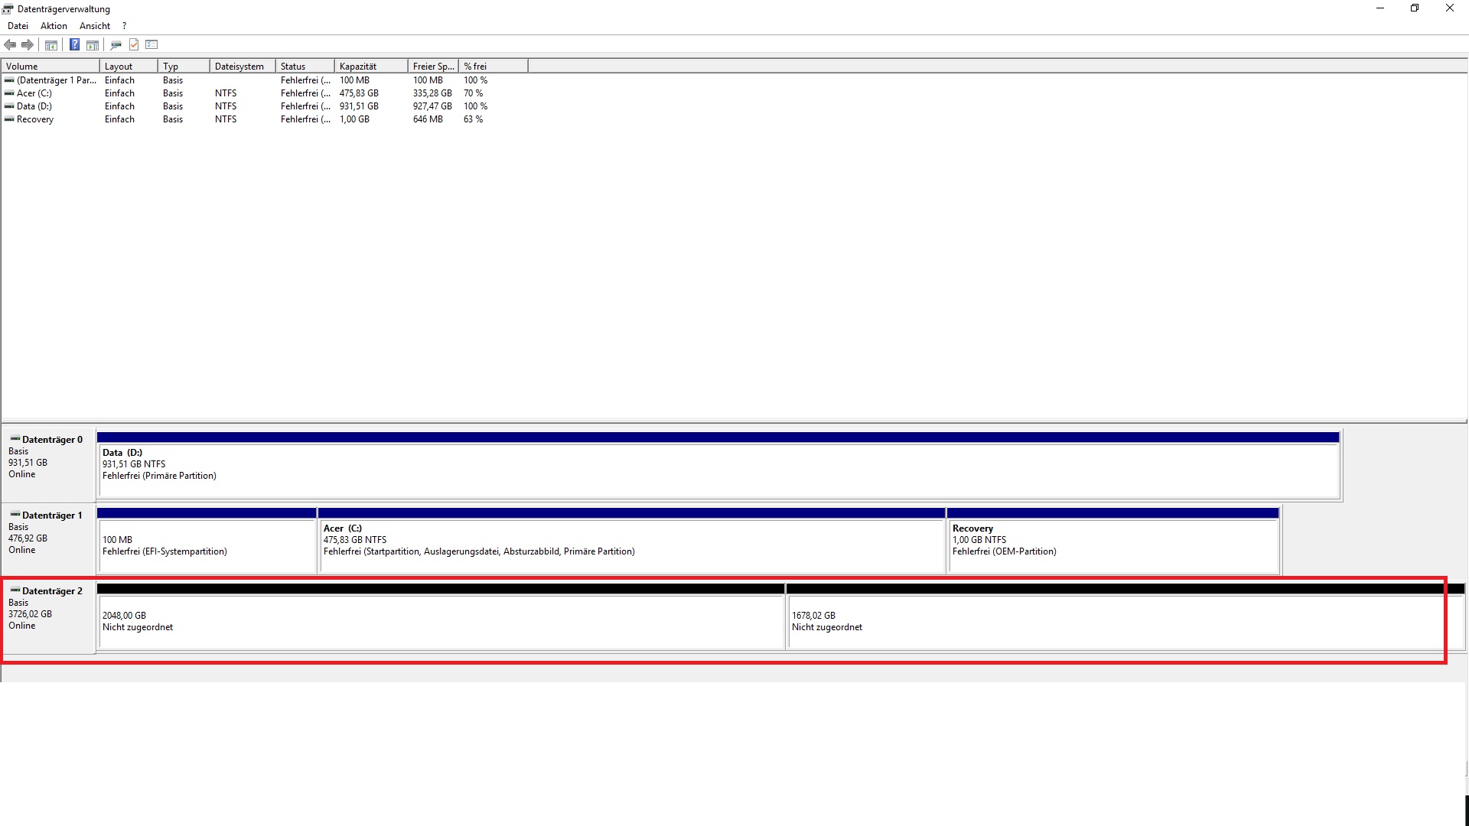Select the Acer (C:) volume row
The image size is (1469, 826).
pyautogui.click(x=34, y=93)
